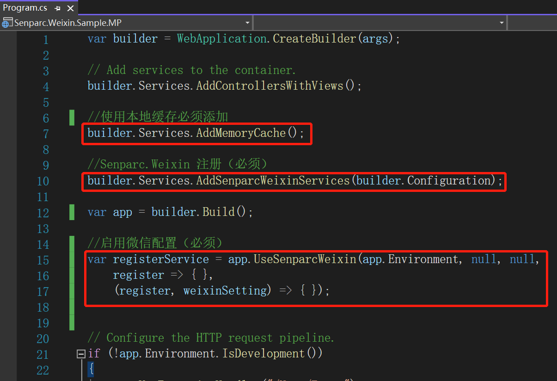Close the Program.cs tab
557x381 pixels.
(x=70, y=8)
